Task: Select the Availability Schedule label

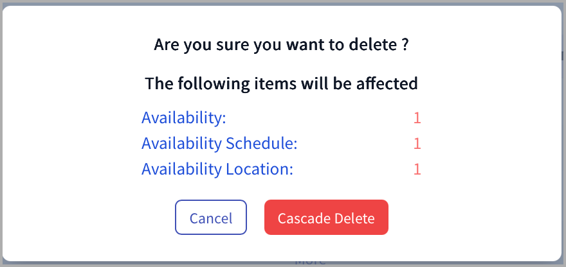Action: (219, 143)
